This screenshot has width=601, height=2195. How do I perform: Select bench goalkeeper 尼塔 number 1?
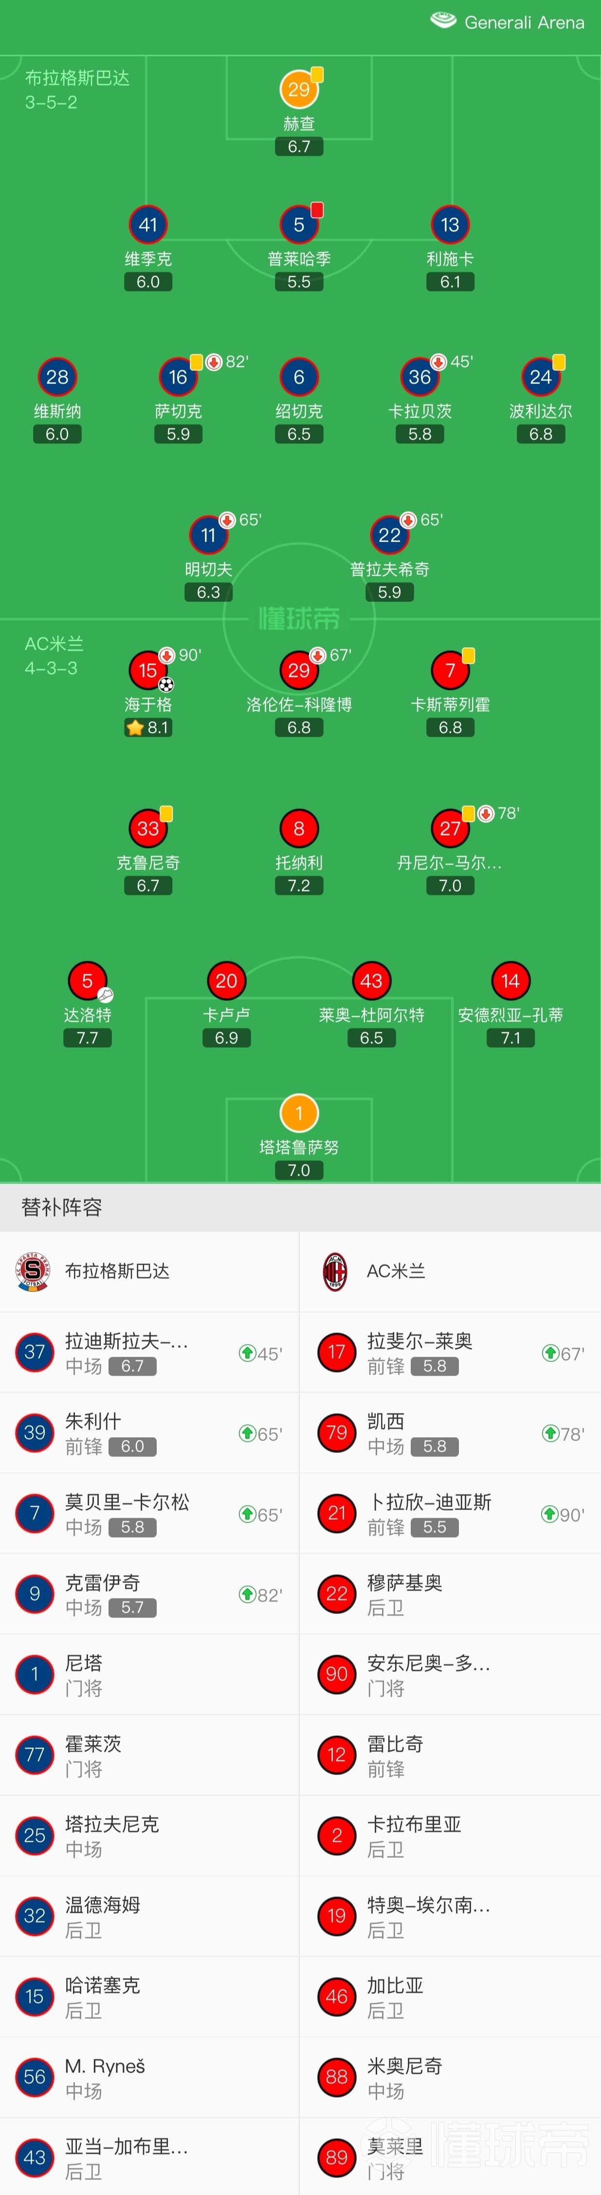tap(149, 1674)
